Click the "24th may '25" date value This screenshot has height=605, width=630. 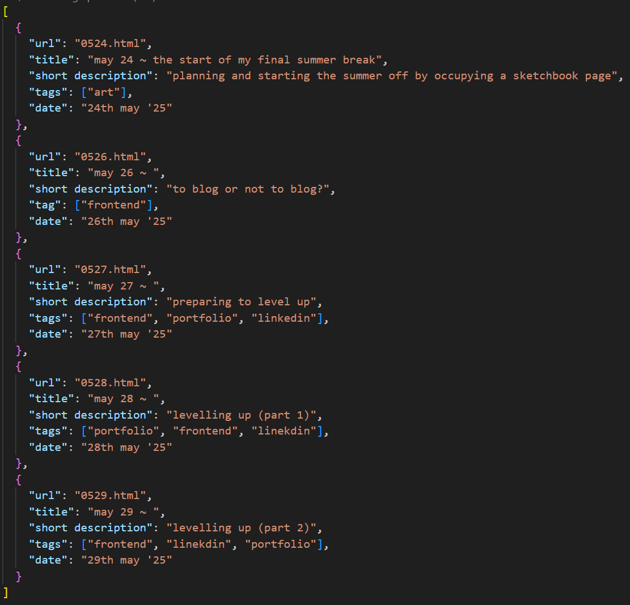point(126,108)
